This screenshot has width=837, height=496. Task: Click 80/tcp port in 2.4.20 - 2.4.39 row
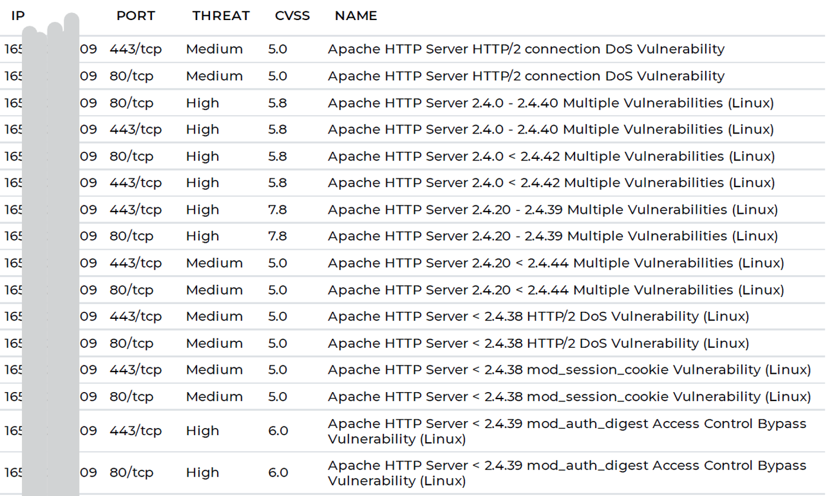(x=131, y=237)
